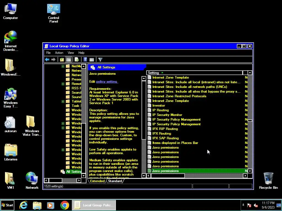Launch Google Chrome from the taskbar

64,205
